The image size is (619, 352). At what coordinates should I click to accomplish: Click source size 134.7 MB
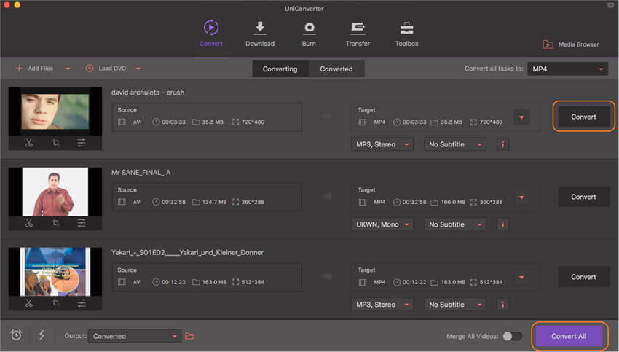214,202
